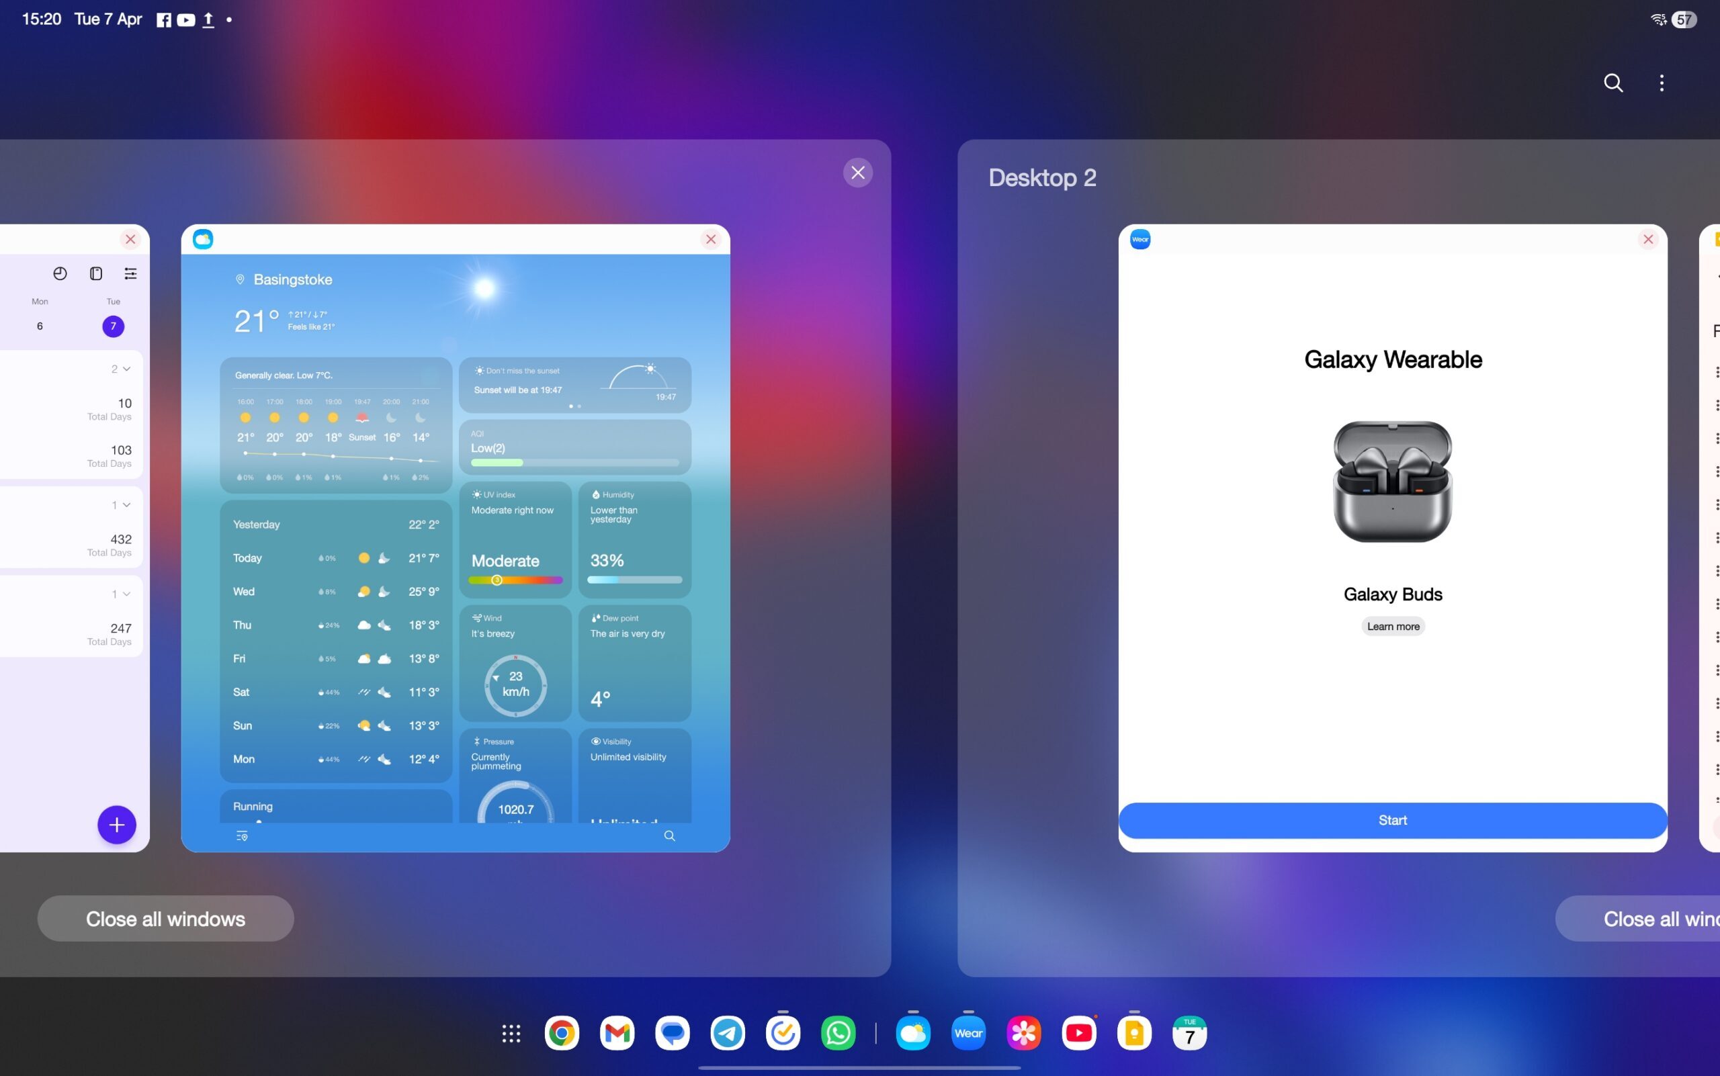
Task: Tap the purple plus floating action button
Action: pos(116,824)
